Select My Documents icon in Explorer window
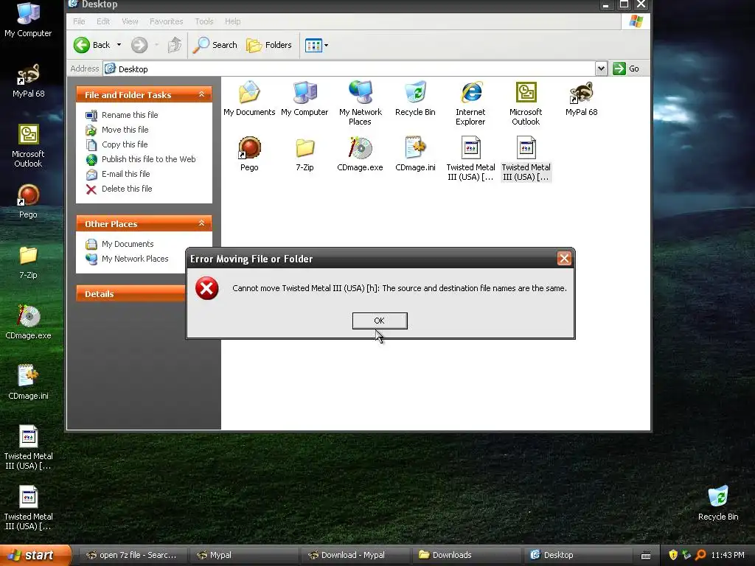 [x=249, y=98]
